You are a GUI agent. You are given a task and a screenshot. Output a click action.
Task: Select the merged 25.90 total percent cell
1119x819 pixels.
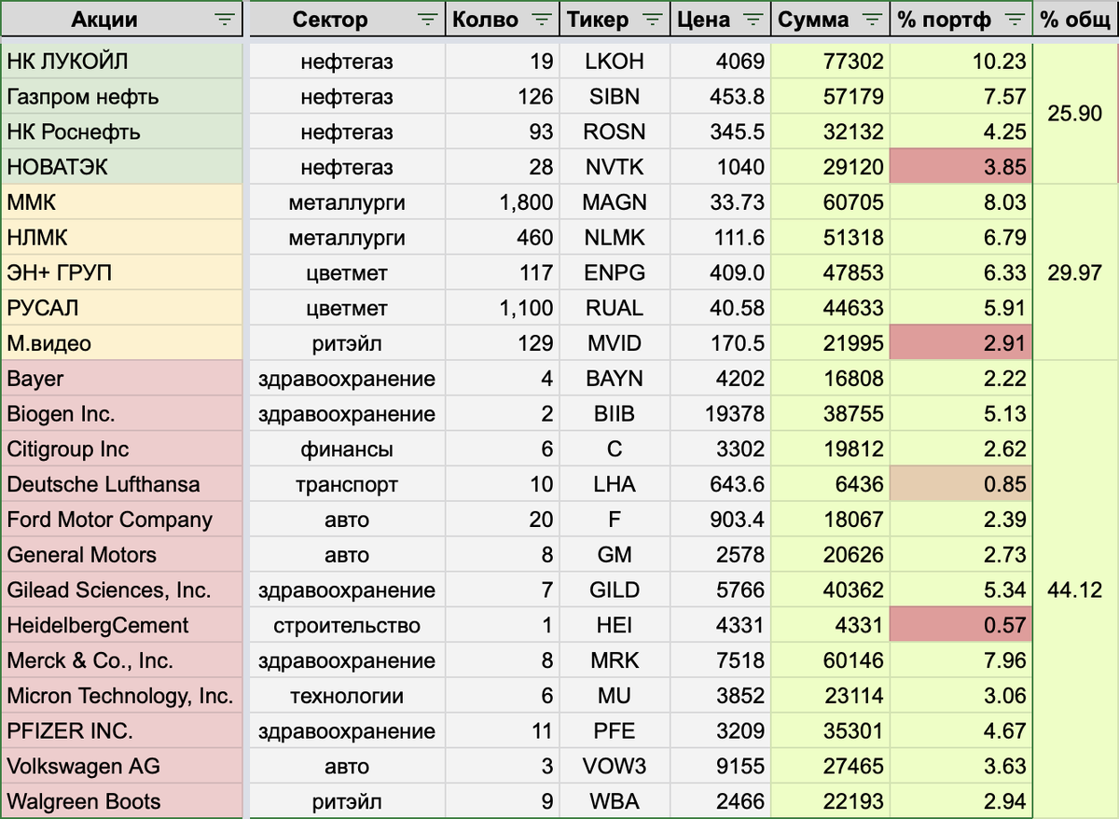click(x=1075, y=115)
